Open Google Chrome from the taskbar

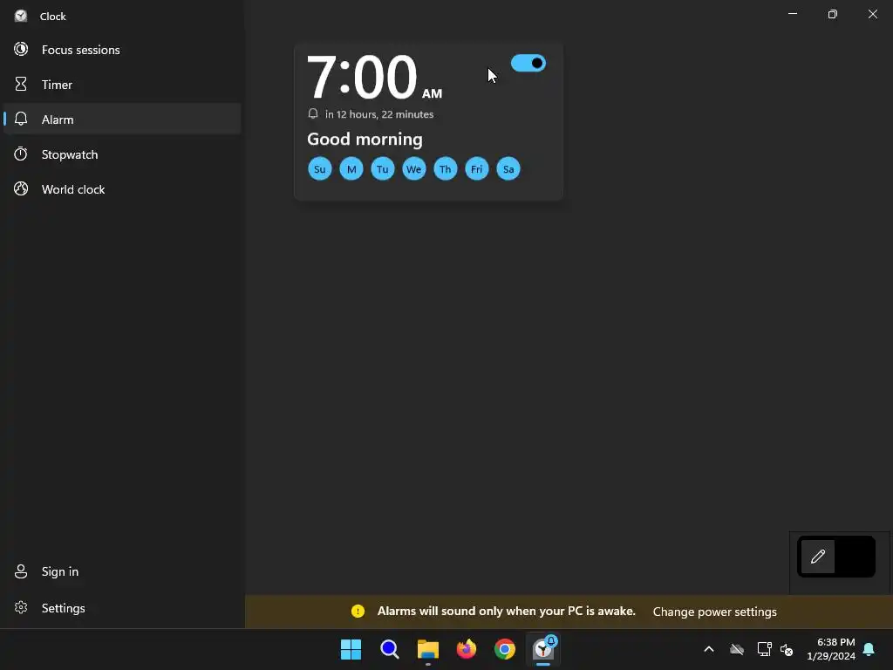point(505,649)
